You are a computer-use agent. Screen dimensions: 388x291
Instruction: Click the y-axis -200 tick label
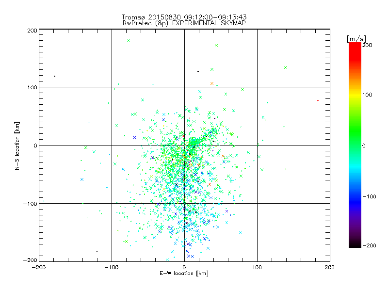tap(30, 260)
